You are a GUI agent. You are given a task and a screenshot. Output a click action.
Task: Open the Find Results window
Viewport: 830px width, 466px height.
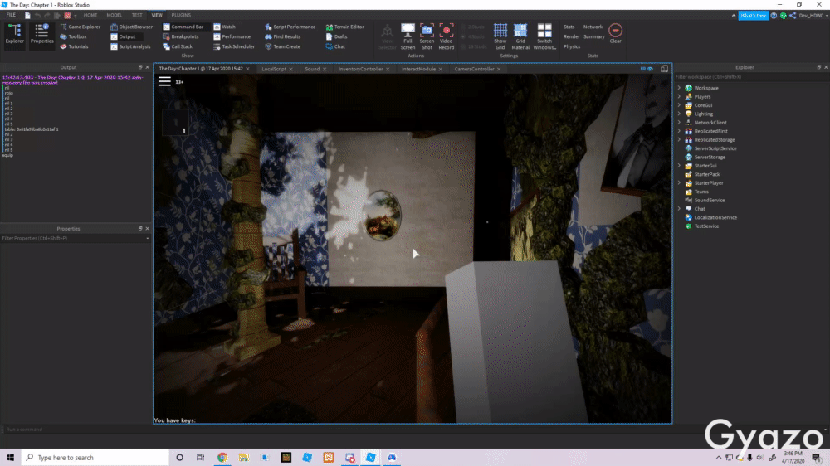(x=283, y=36)
